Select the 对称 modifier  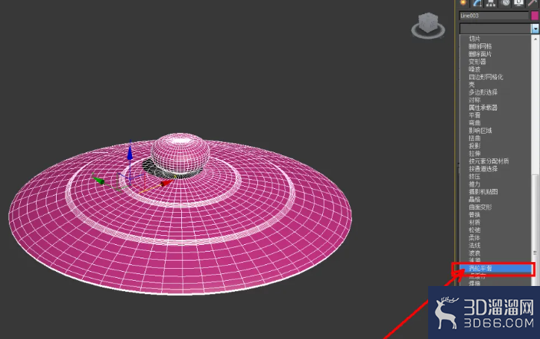[x=474, y=100]
